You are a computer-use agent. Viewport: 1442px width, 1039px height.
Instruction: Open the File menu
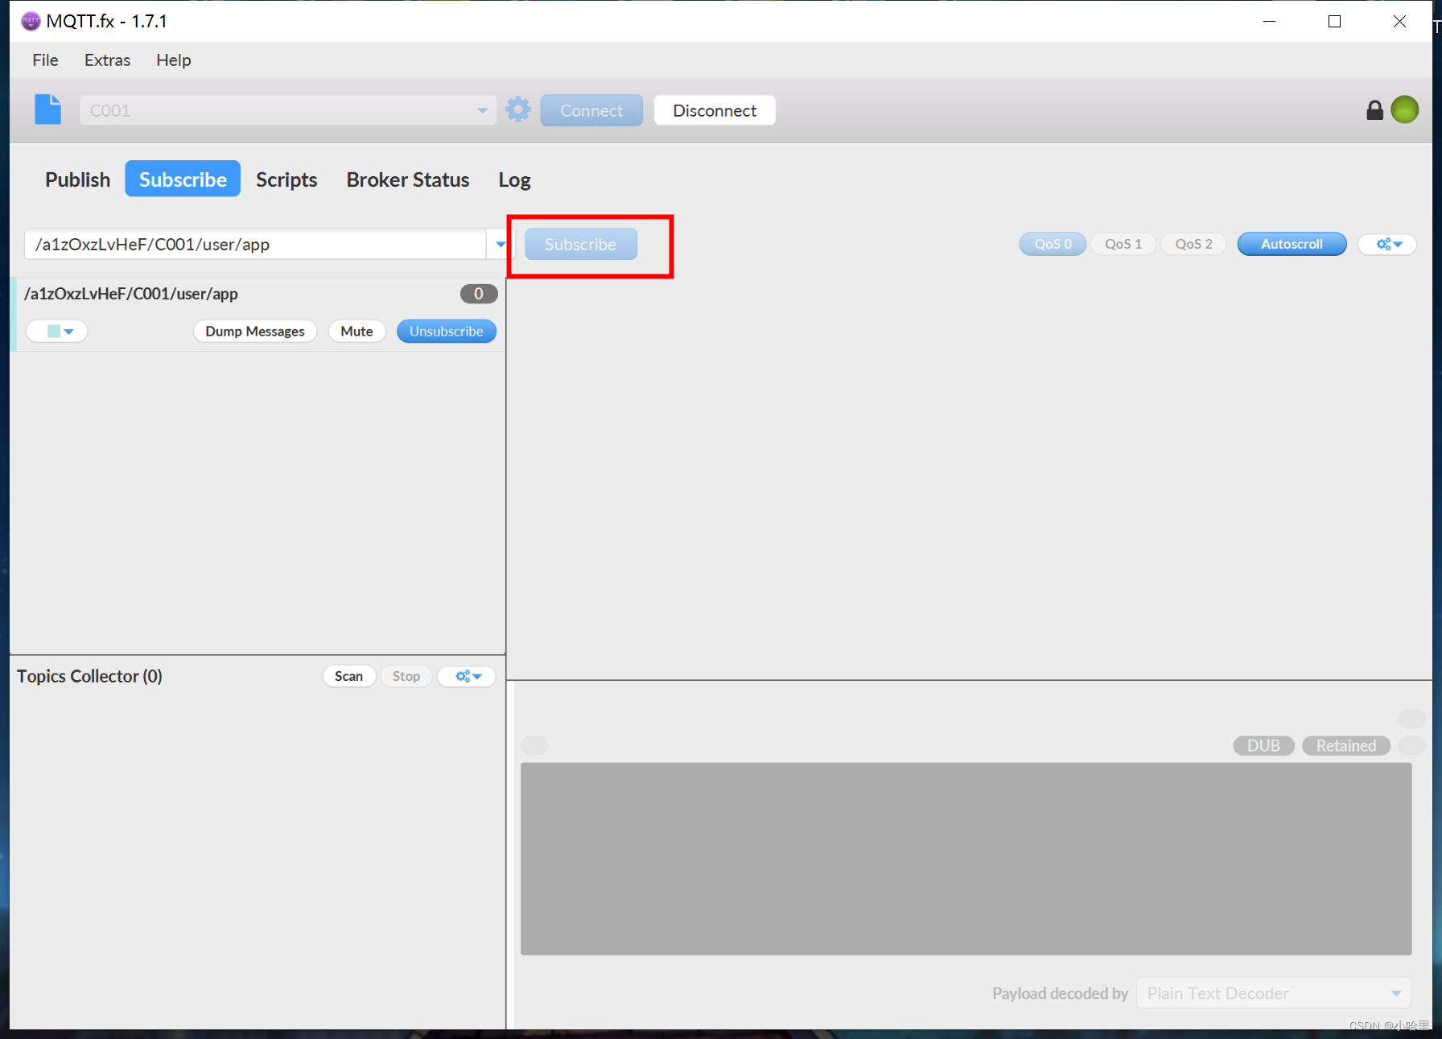(x=45, y=60)
